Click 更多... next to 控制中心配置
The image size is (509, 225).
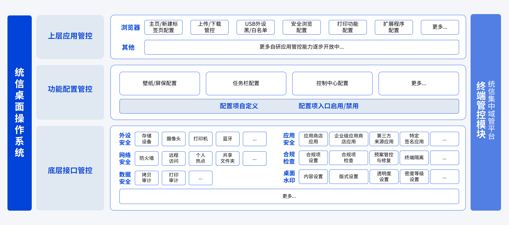click(x=419, y=83)
